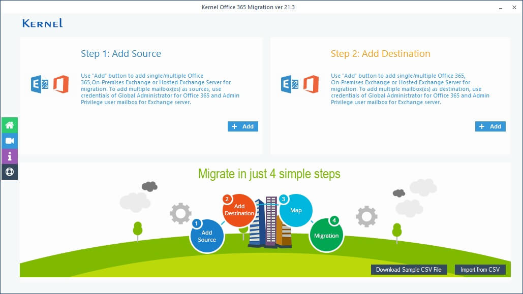Open the video tutorial sidebar icon

(10, 141)
